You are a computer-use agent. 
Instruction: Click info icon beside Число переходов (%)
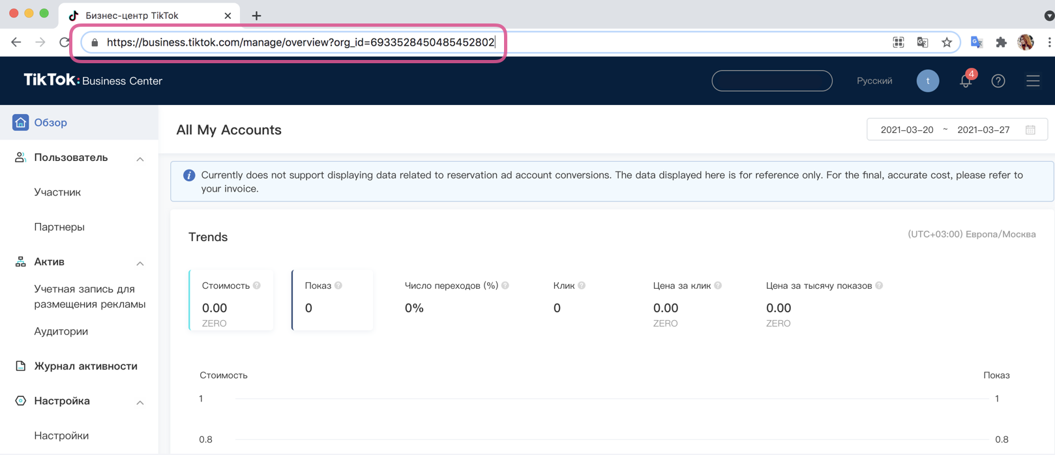tap(505, 286)
